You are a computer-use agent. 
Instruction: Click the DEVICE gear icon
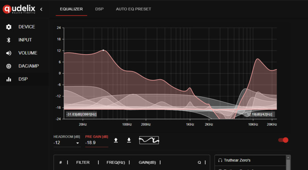tap(8, 27)
